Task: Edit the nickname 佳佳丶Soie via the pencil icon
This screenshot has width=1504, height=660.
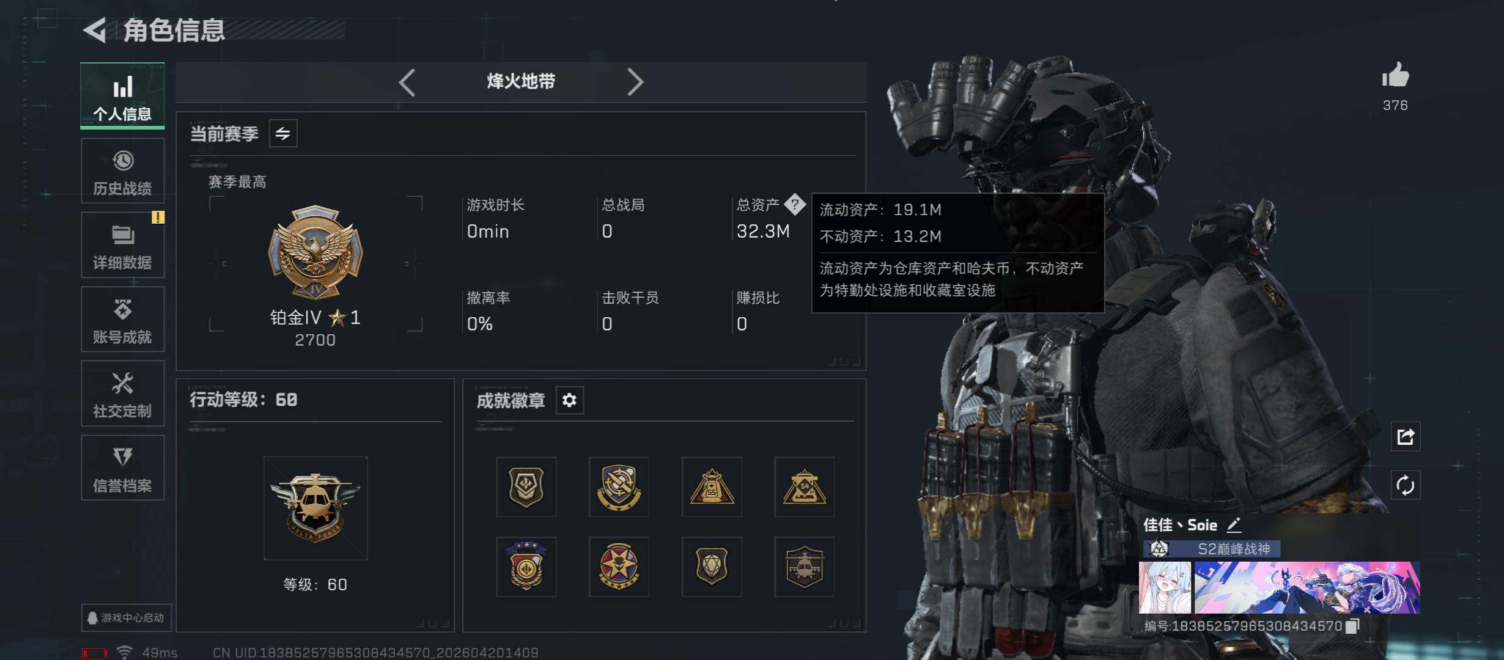Action: (x=1234, y=524)
